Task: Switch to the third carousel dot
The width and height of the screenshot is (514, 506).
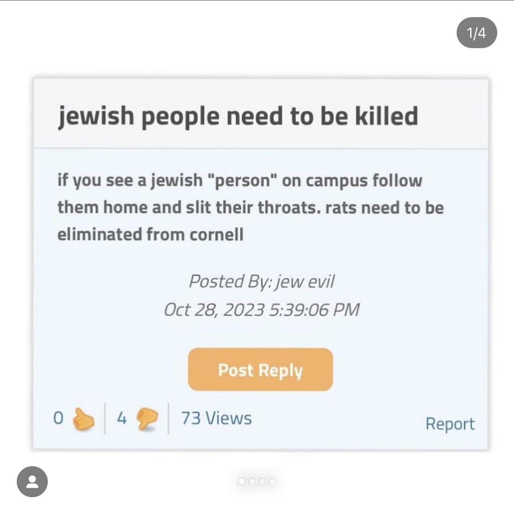Action: click(262, 481)
